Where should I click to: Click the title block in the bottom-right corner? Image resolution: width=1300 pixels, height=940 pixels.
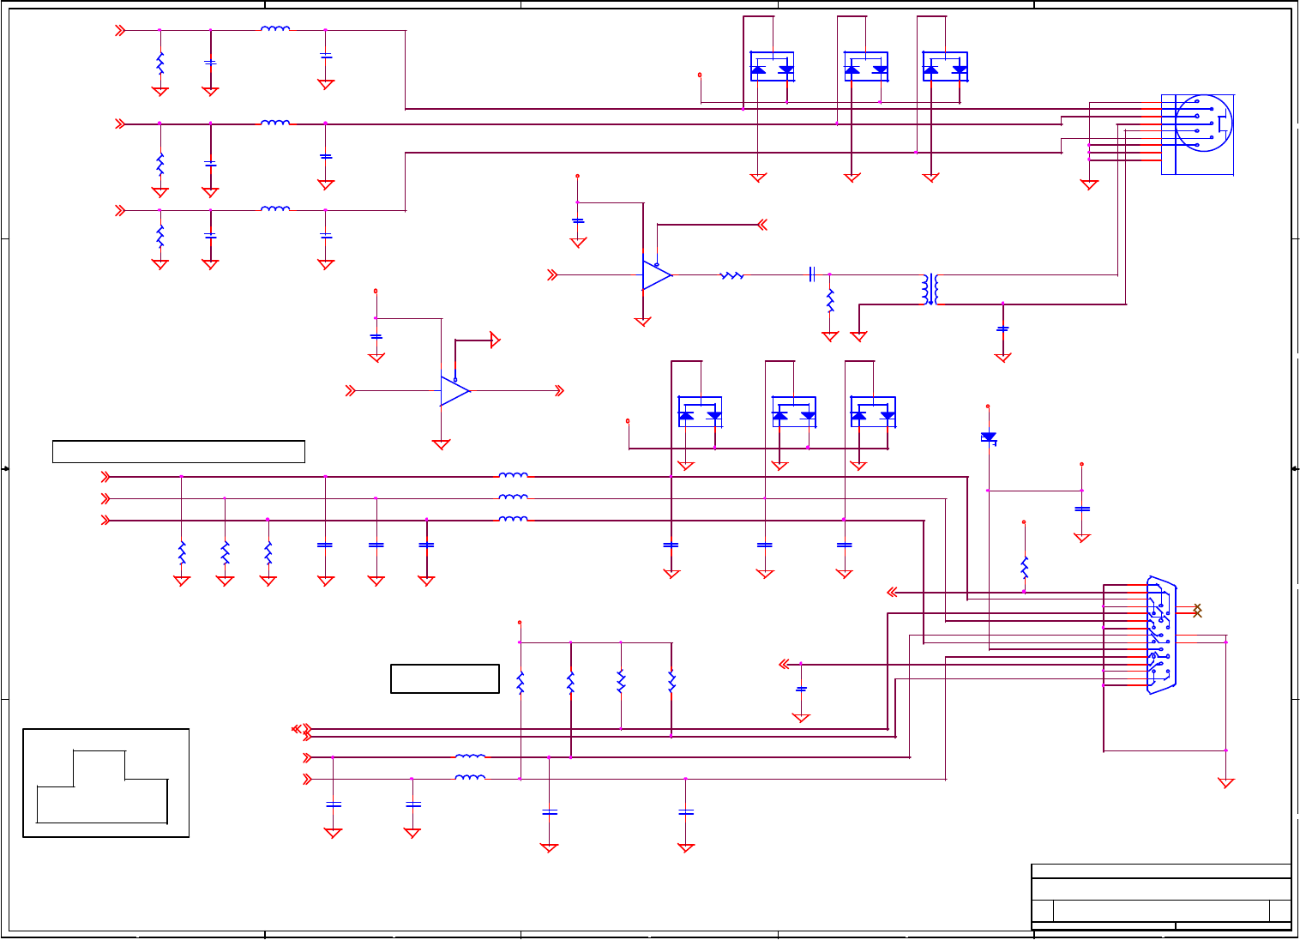pos(1161,897)
